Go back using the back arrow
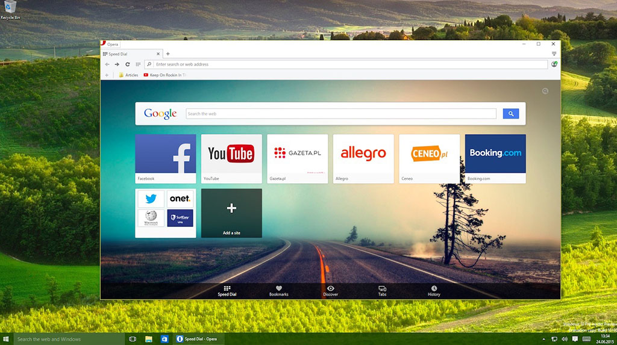 pyautogui.click(x=107, y=64)
